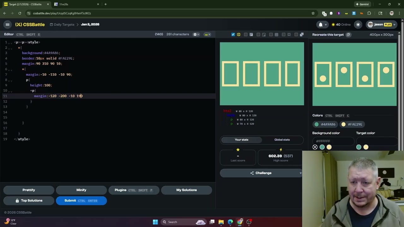404x227 pixels.
Task: Click the Minify button
Action: coord(81,190)
